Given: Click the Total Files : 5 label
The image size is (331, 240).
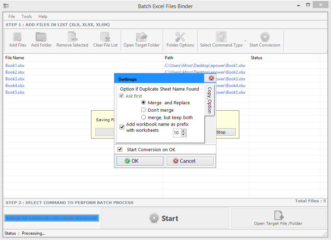Looking at the screenshot, I should coord(310,201).
